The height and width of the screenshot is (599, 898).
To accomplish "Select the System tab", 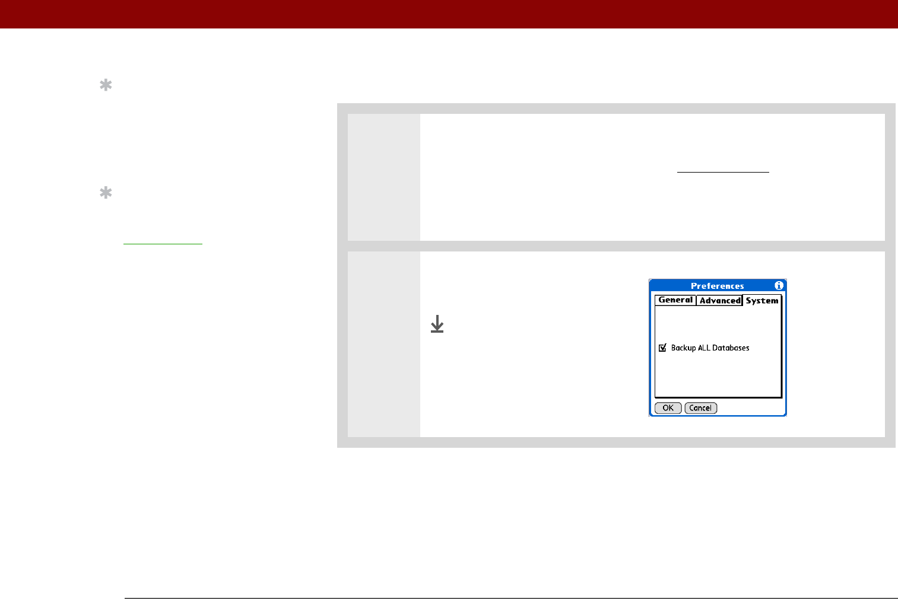I will click(762, 301).
